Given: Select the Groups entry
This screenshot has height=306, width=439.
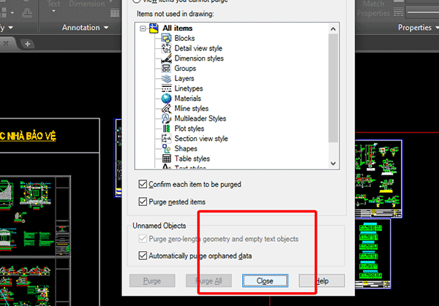Looking at the screenshot, I should tap(185, 69).
